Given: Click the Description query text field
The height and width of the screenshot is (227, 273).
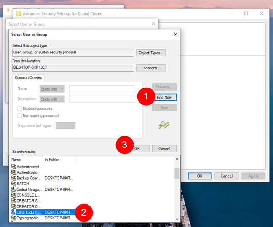Looking at the screenshot, I should (x=102, y=99).
